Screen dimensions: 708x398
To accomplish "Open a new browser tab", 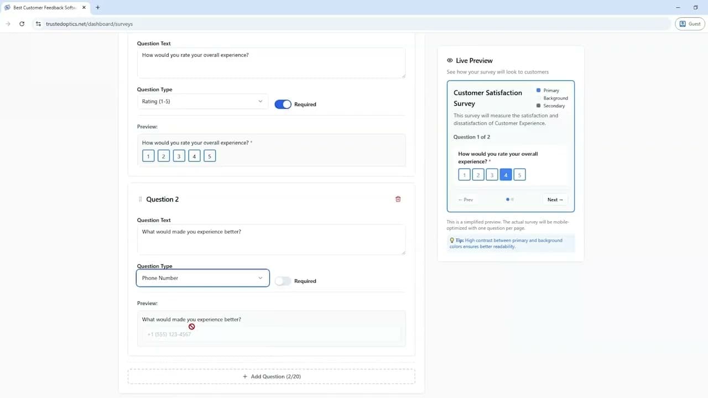I will 97,8.
